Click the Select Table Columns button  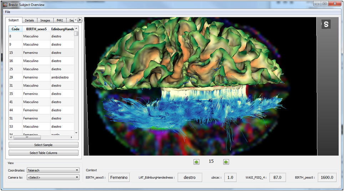44,153
